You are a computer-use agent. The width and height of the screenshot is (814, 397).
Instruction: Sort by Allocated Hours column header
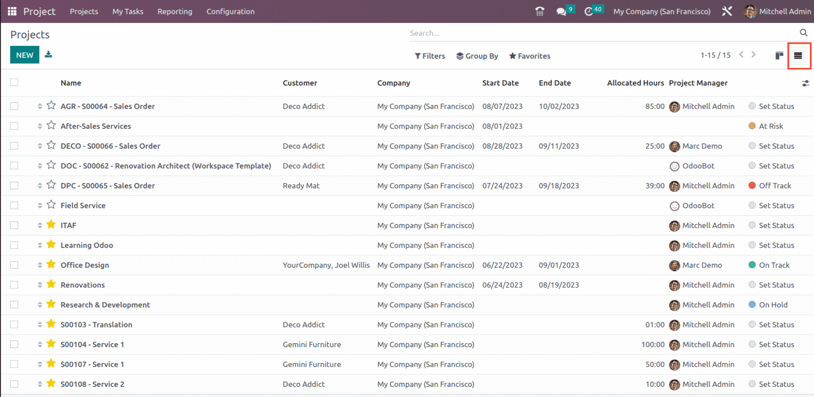click(635, 83)
